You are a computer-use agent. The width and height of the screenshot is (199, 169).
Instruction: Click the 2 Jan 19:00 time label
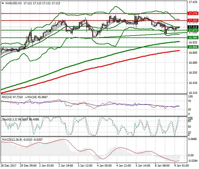[x=66, y=166]
